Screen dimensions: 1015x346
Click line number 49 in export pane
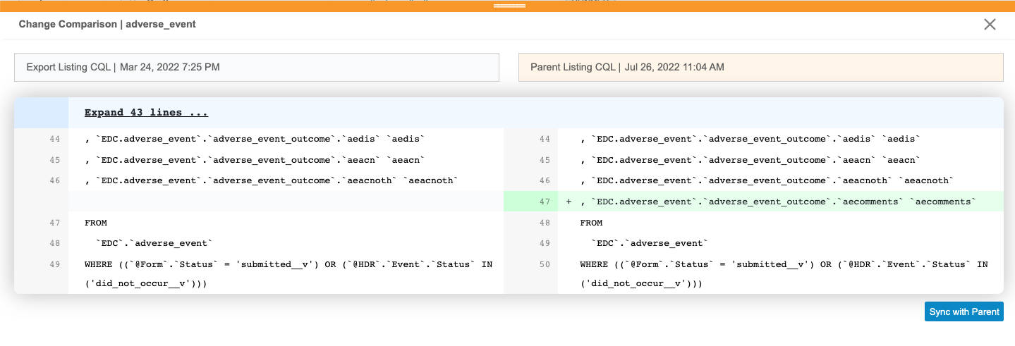[x=54, y=265]
